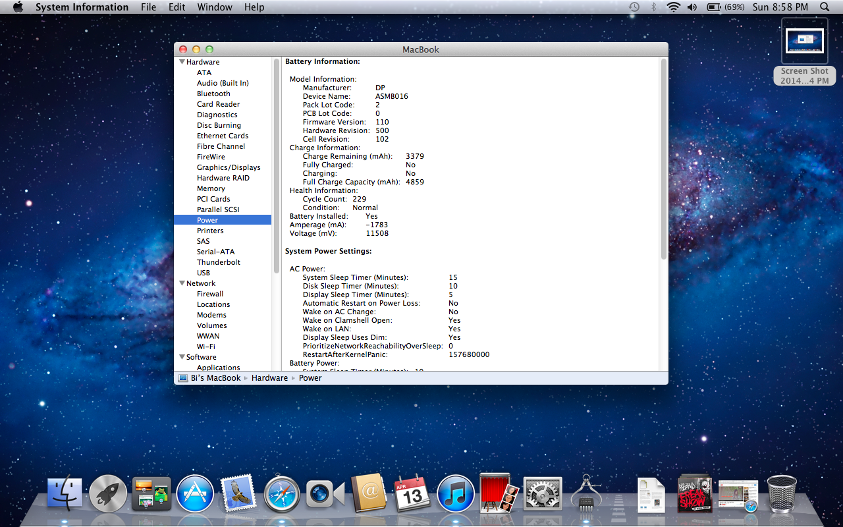Open FaceTime camera icon in dock
The width and height of the screenshot is (843, 527).
325,494
